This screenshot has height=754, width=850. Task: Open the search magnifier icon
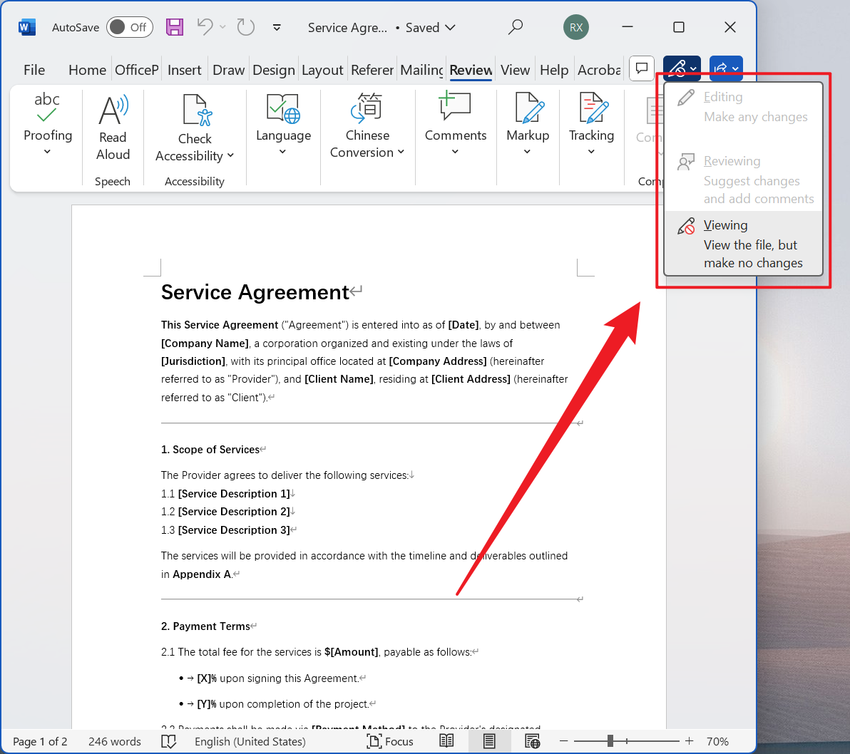515,27
